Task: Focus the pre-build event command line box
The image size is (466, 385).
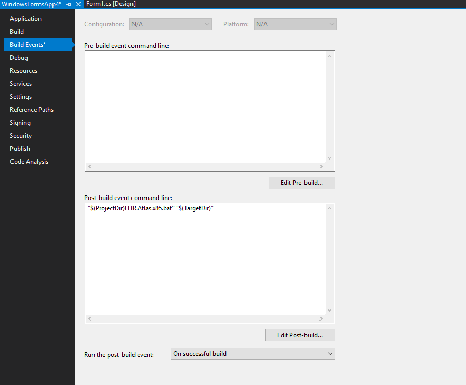Action: tap(205, 107)
